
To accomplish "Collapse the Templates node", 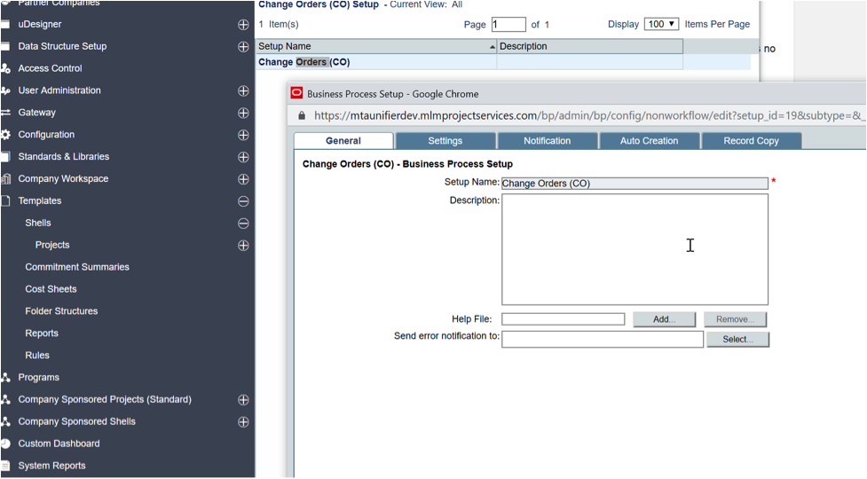I will tap(243, 201).
